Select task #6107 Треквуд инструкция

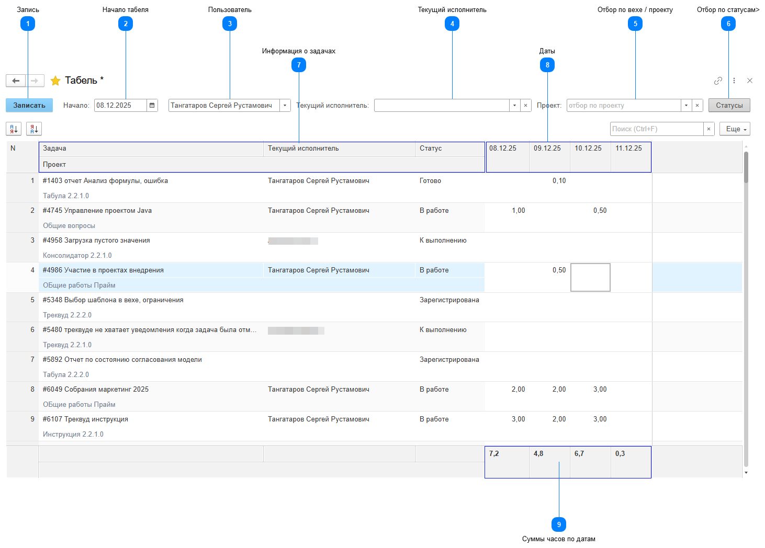[x=85, y=419]
